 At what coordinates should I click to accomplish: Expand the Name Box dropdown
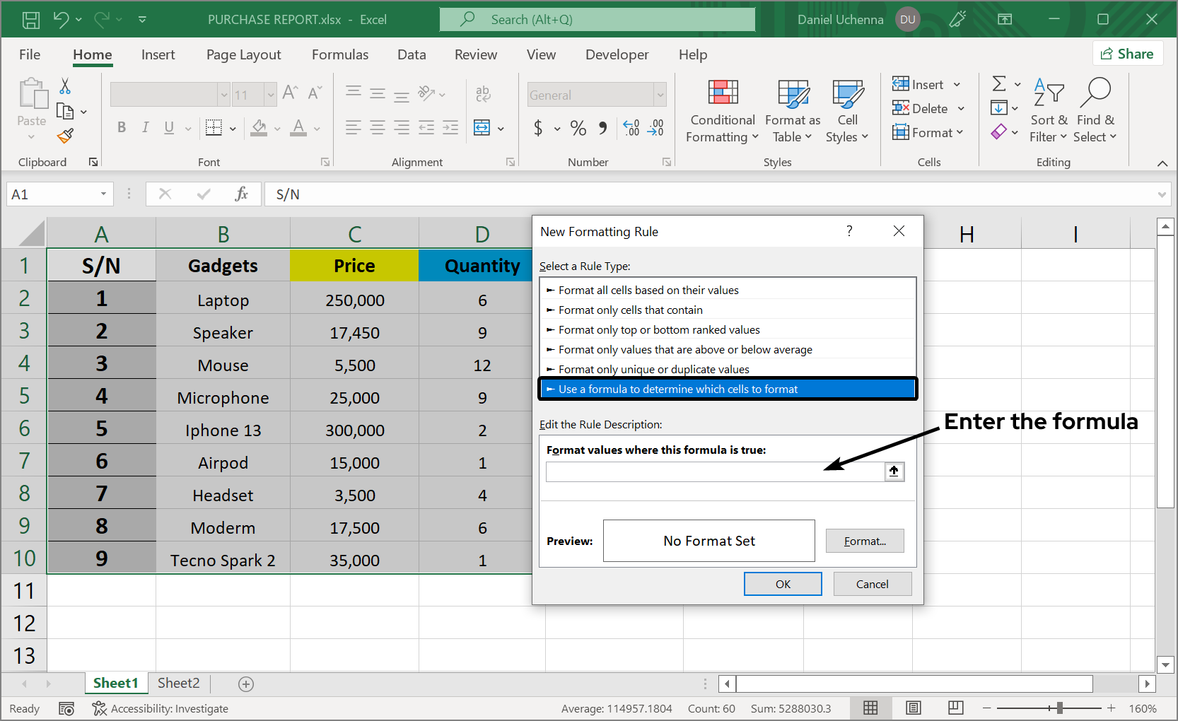click(103, 194)
